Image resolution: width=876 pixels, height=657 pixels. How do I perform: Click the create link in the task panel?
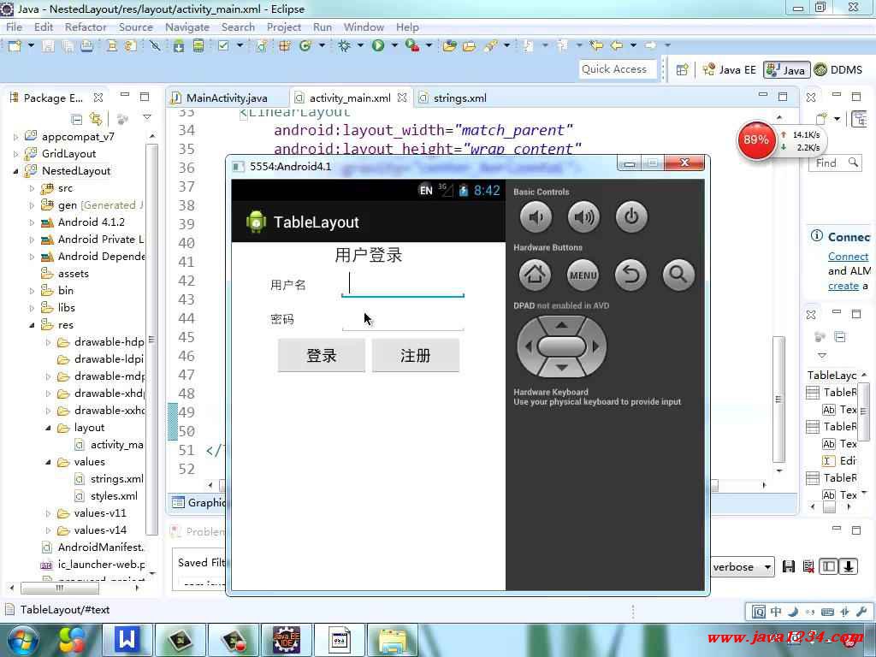point(843,286)
